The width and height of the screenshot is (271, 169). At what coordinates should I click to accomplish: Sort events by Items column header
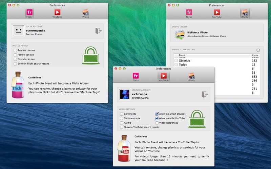click(x=255, y=55)
